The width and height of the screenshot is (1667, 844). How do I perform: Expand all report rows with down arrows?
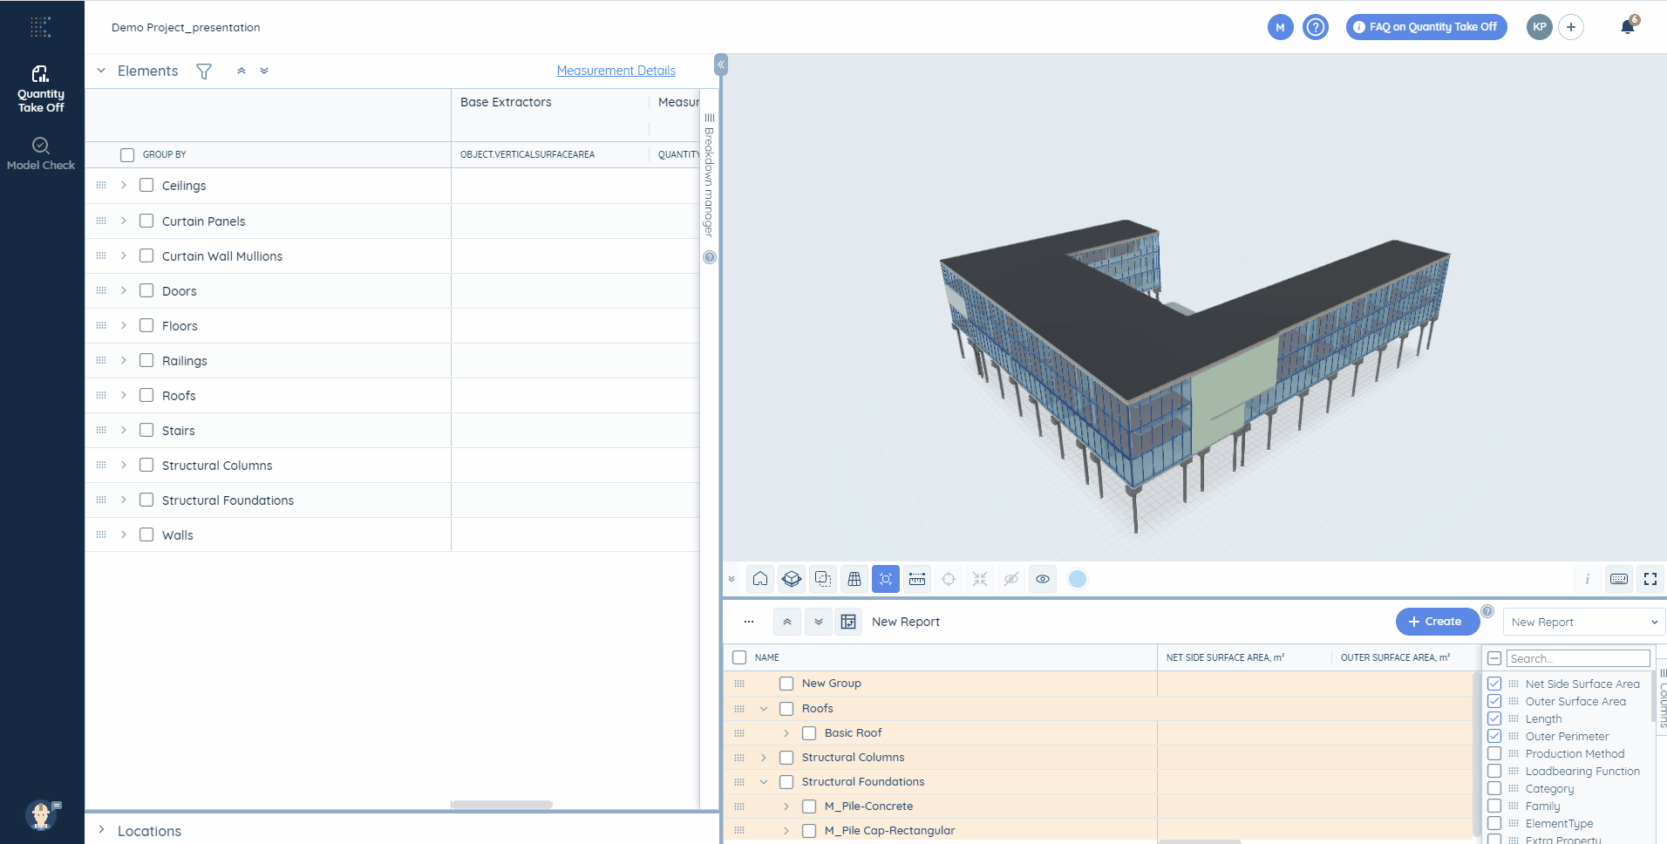point(819,622)
